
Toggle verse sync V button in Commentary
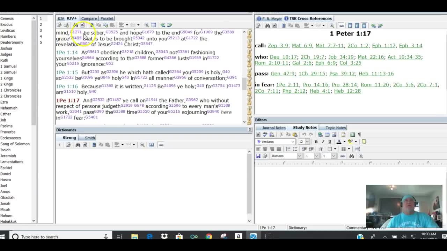coord(364,25)
